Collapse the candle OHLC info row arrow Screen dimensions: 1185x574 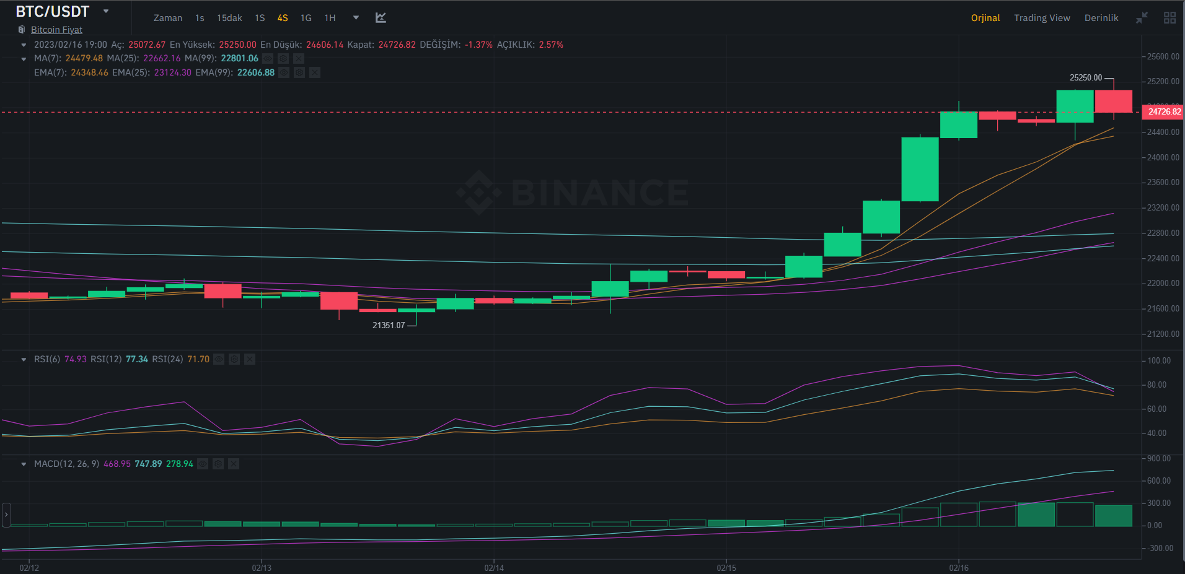tap(24, 45)
